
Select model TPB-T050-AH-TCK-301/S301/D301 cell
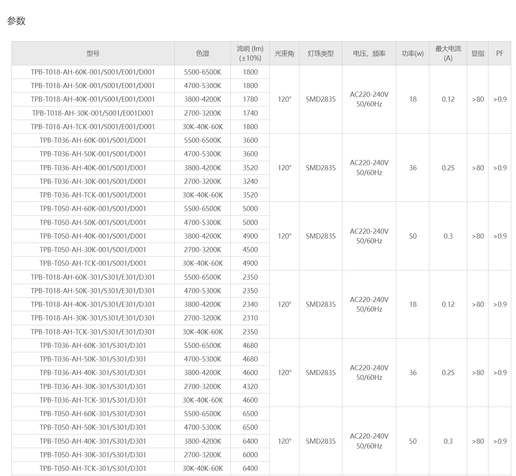tap(93, 468)
